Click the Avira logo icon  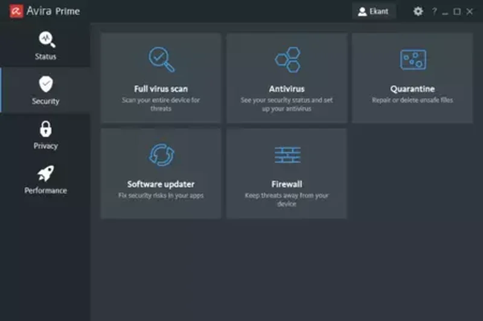(x=16, y=11)
